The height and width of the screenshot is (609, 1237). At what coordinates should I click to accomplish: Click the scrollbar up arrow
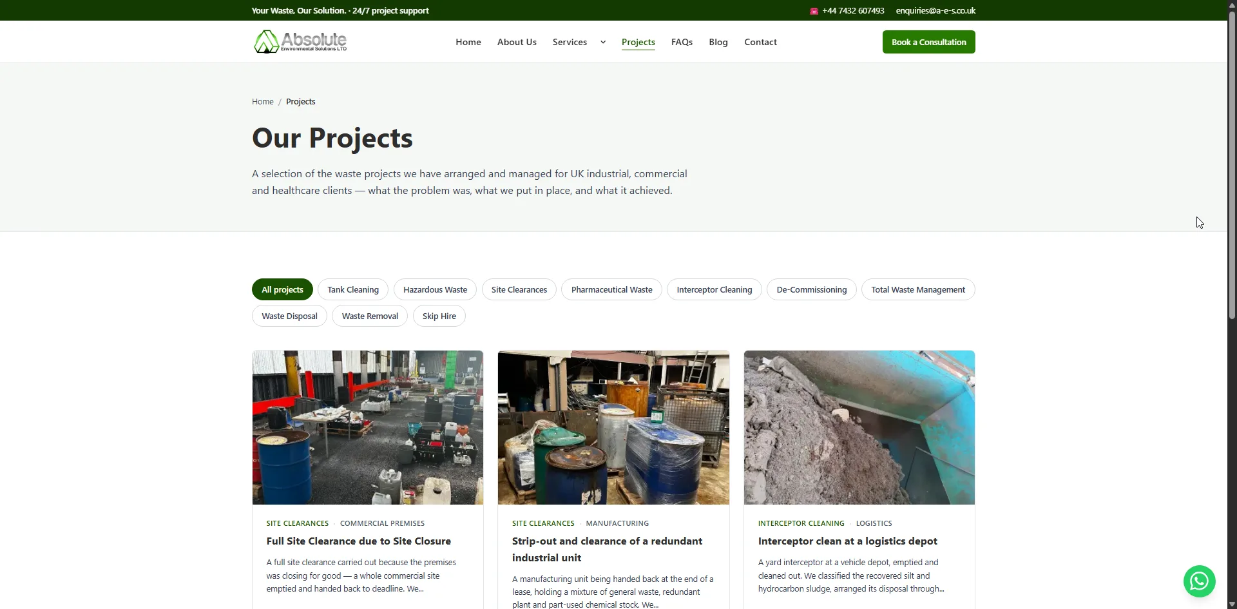[x=1232, y=5]
